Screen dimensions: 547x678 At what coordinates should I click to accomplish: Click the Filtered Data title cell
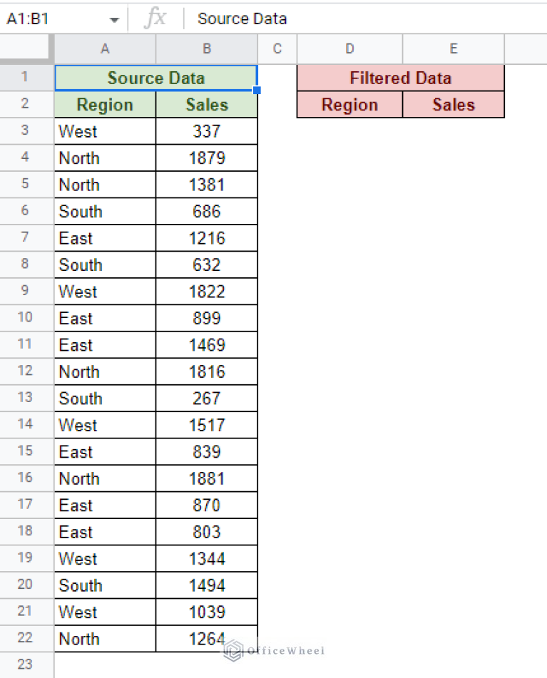pyautogui.click(x=400, y=78)
